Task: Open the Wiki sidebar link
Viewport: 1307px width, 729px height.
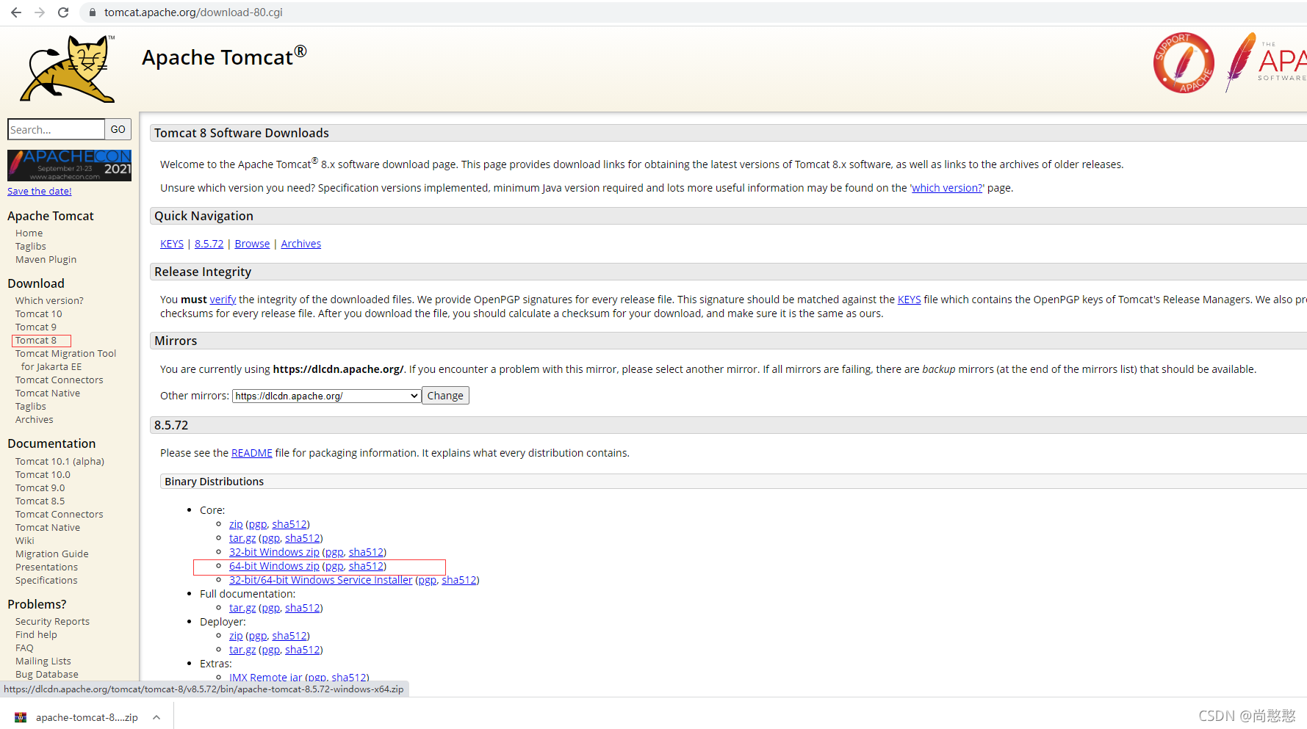Action: click(x=25, y=541)
